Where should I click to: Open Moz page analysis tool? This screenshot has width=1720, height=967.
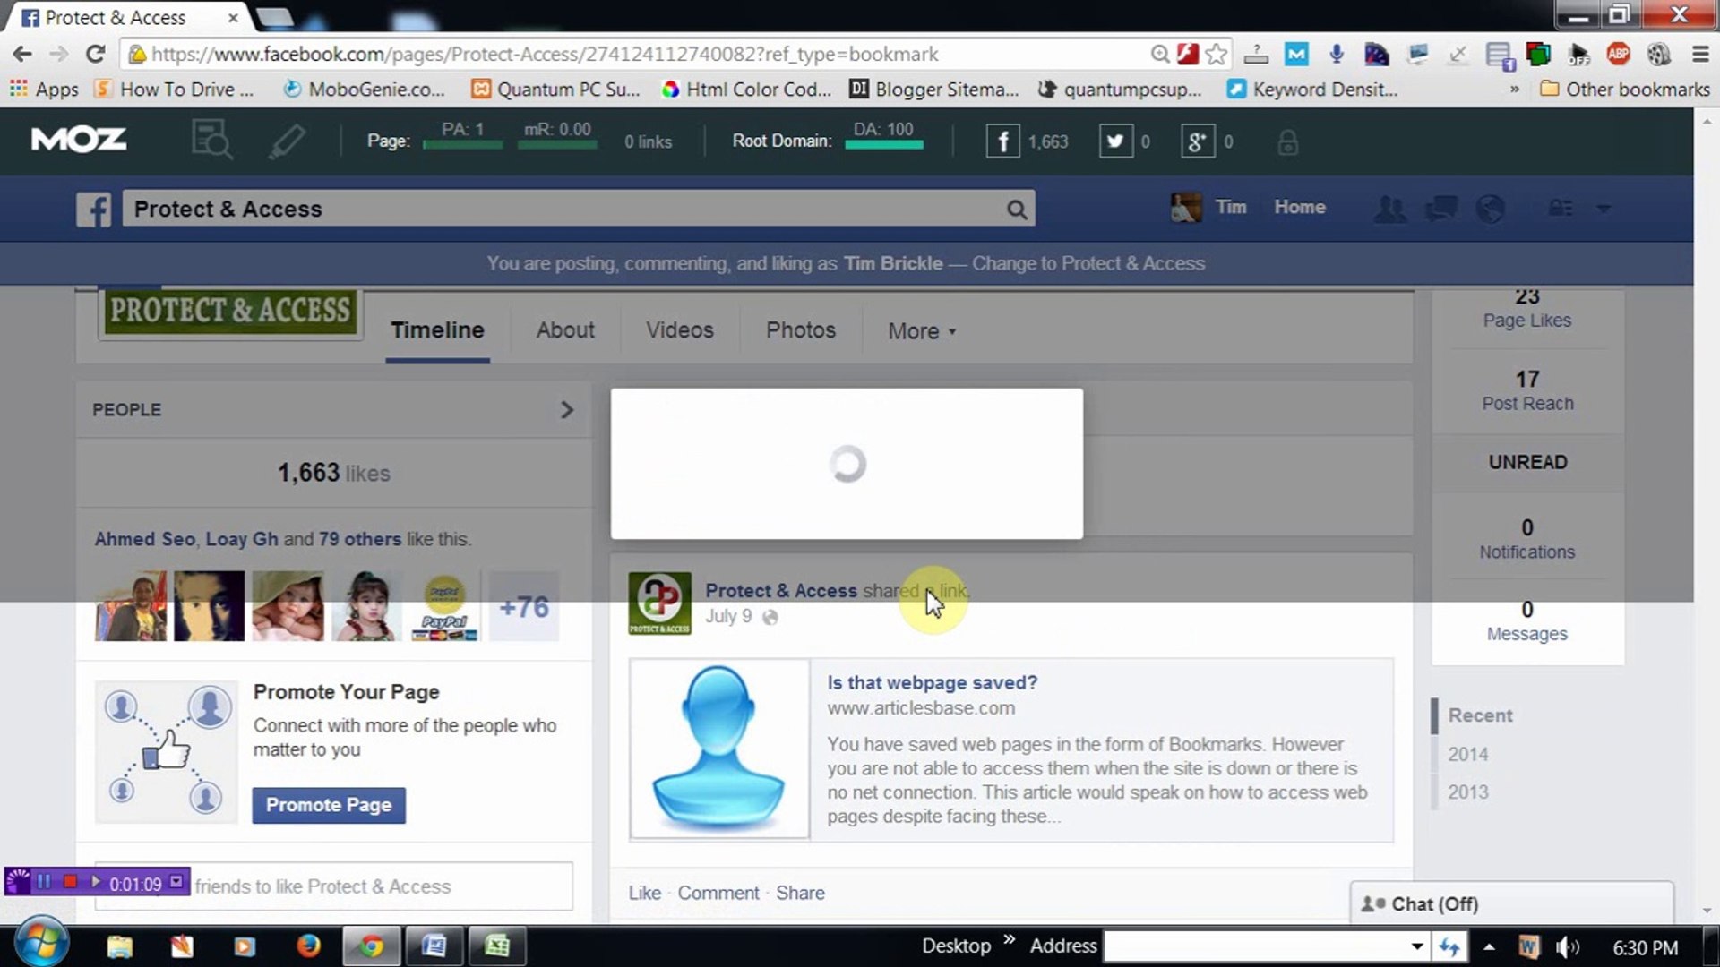[211, 141]
